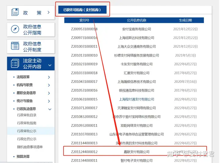
Task: Expand the 统计与报告 chevron
Action: coord(49,101)
